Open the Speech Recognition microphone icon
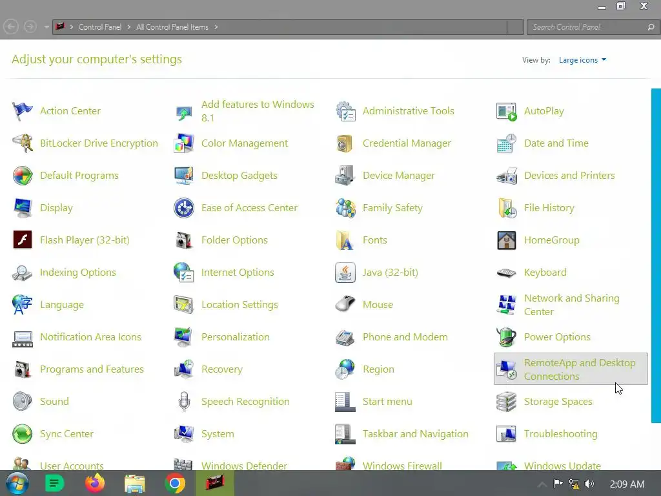661x496 pixels. (184, 402)
